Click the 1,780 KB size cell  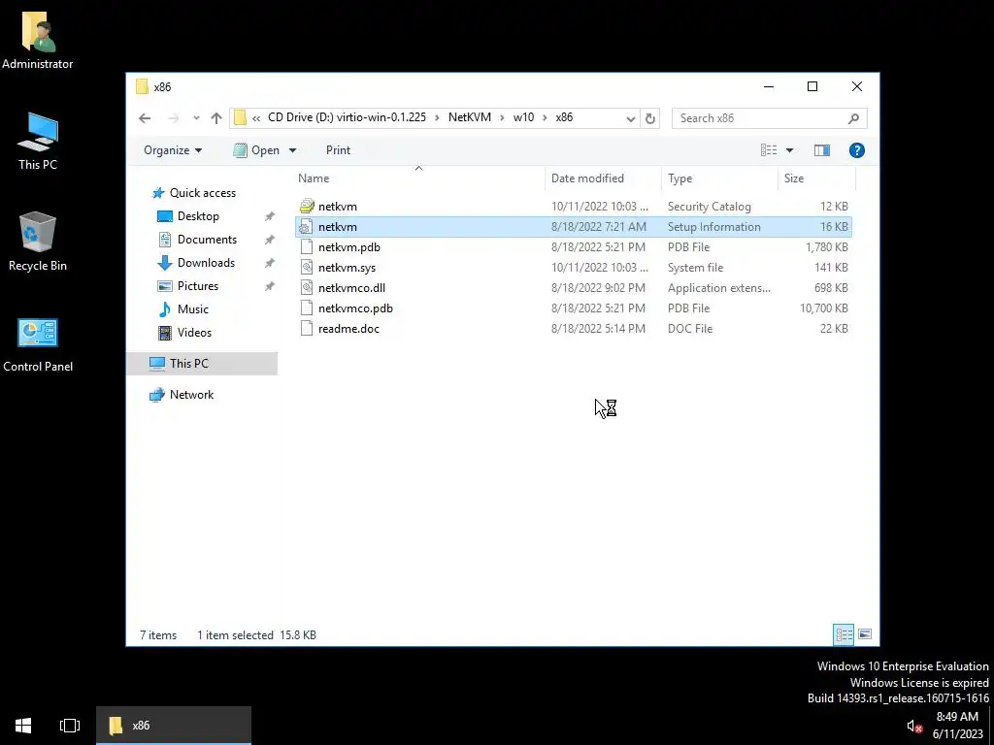tap(827, 247)
